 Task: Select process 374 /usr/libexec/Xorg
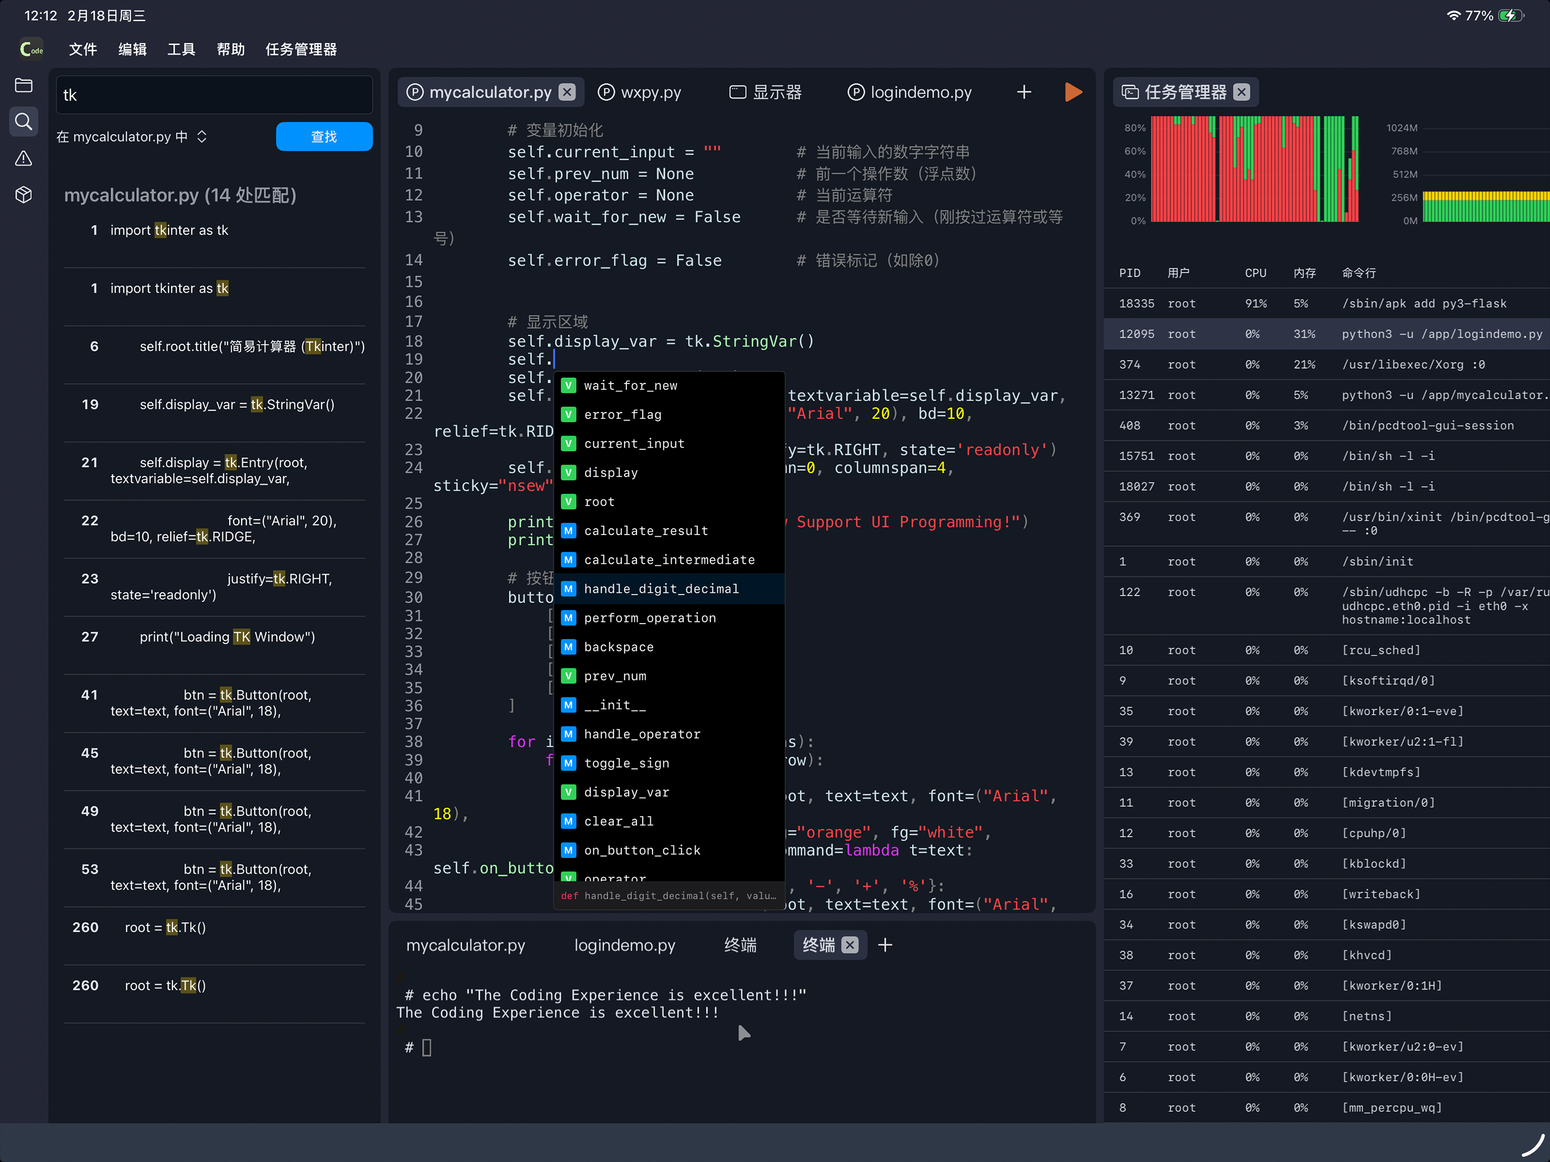1327,364
